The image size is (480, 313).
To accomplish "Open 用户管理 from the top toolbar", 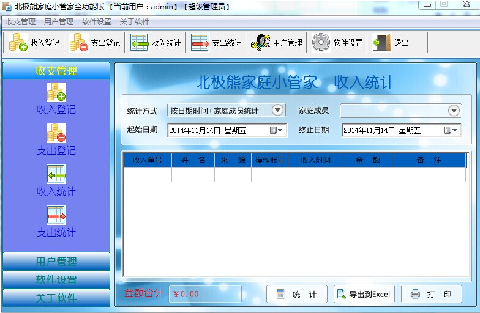I will click(x=277, y=43).
